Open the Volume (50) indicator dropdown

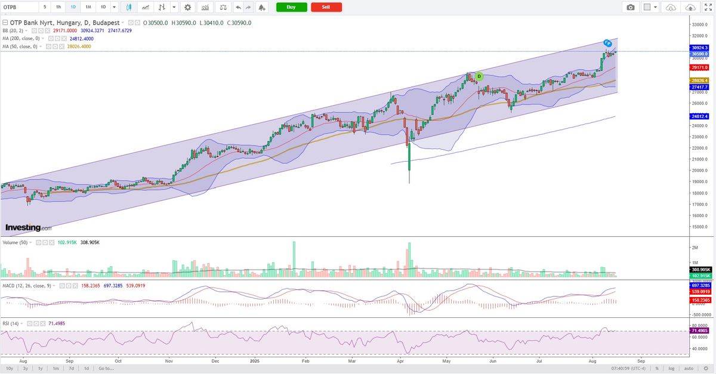click(31, 243)
